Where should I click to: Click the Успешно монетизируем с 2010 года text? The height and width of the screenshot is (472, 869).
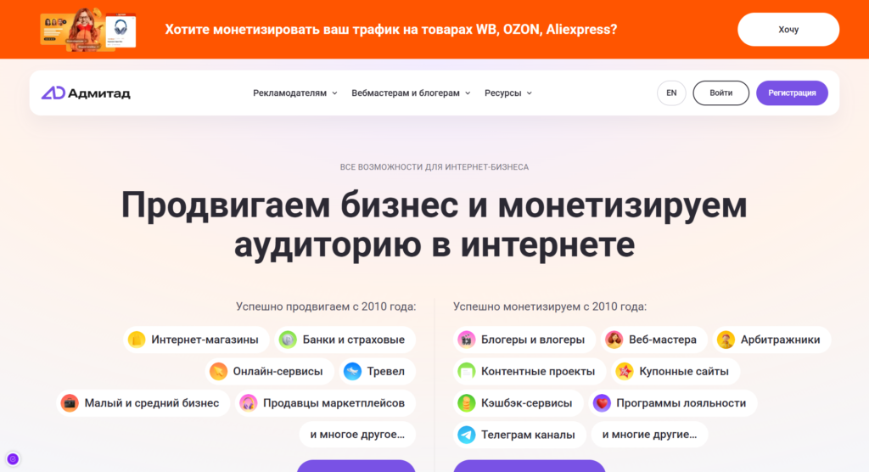coord(550,306)
